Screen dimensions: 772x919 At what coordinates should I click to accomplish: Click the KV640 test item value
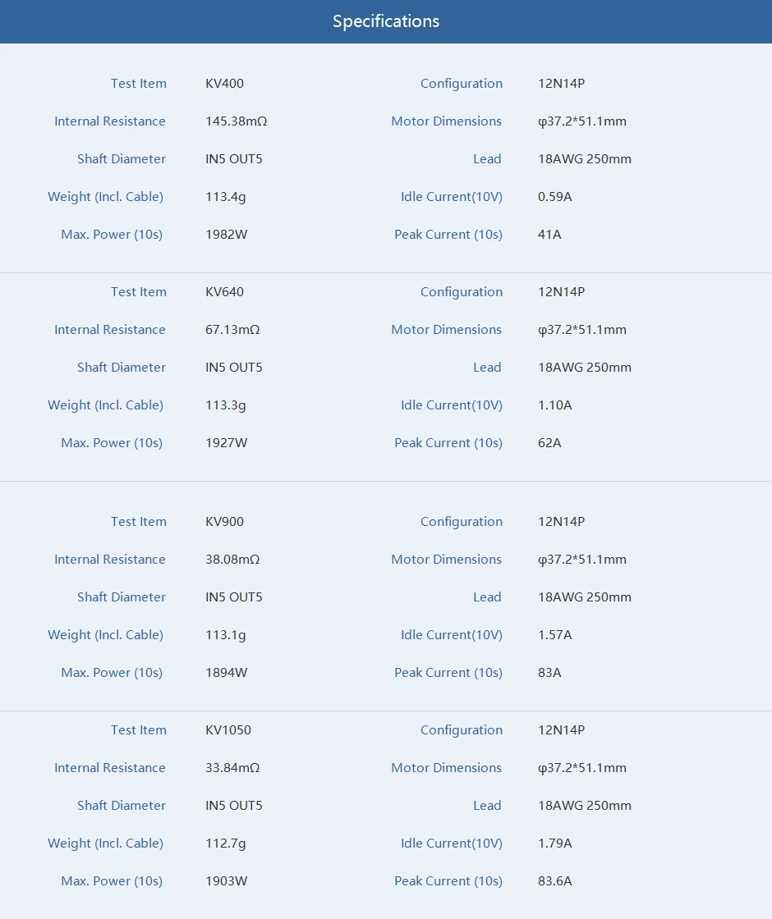pyautogui.click(x=224, y=292)
